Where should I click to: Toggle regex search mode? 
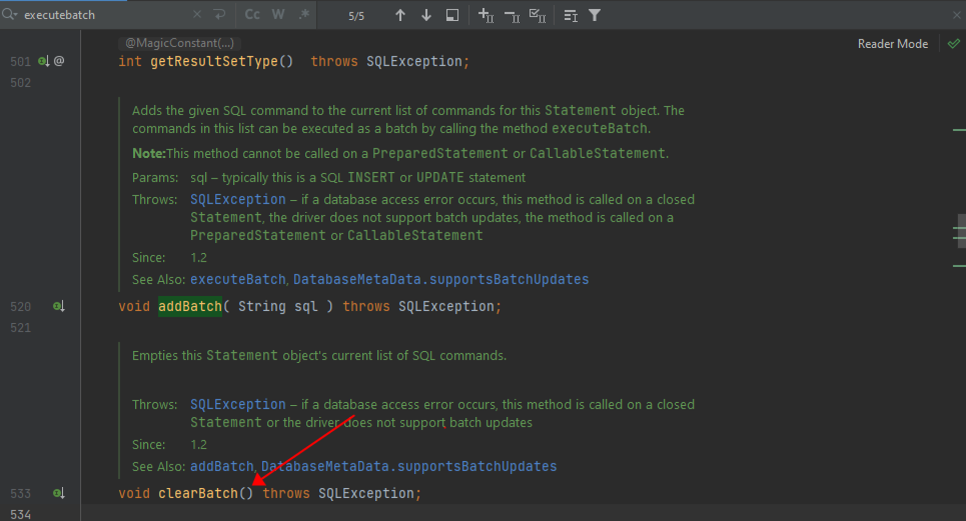304,14
